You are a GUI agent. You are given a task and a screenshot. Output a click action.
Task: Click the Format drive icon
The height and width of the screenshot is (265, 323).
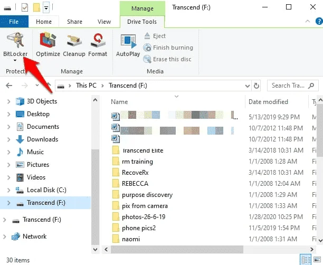pyautogui.click(x=98, y=45)
